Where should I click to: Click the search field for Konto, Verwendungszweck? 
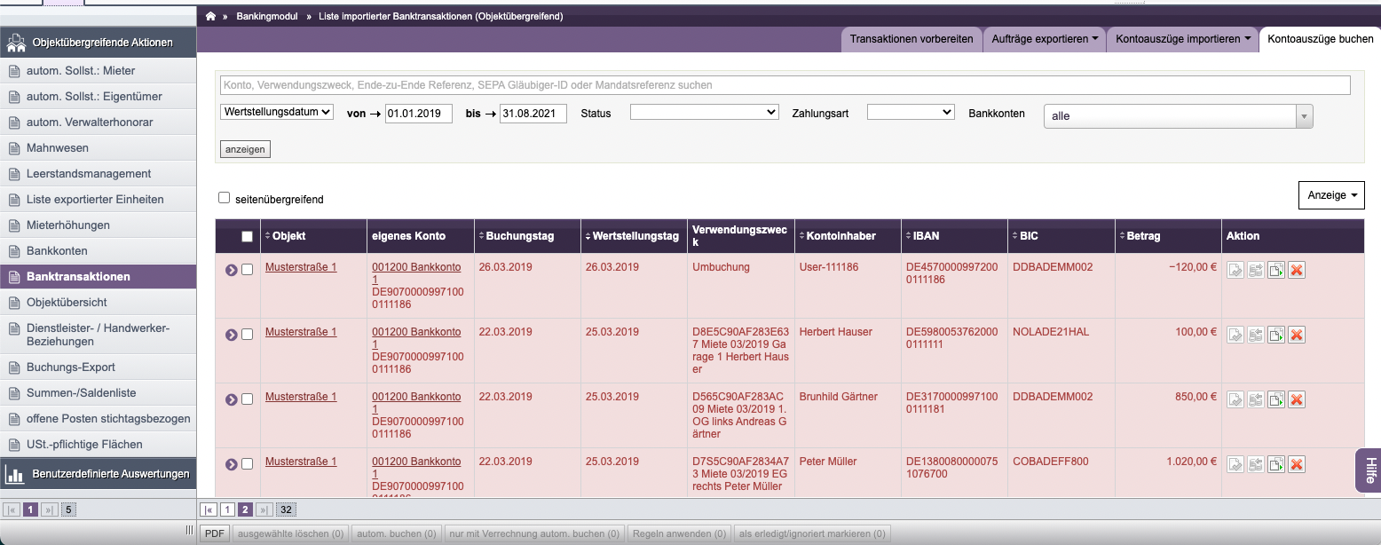click(785, 85)
